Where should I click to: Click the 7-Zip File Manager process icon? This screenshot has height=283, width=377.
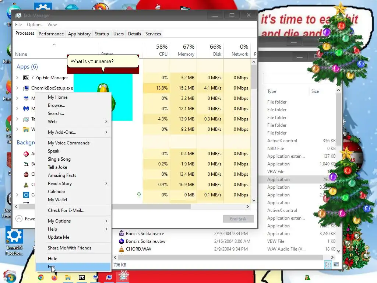(26, 78)
